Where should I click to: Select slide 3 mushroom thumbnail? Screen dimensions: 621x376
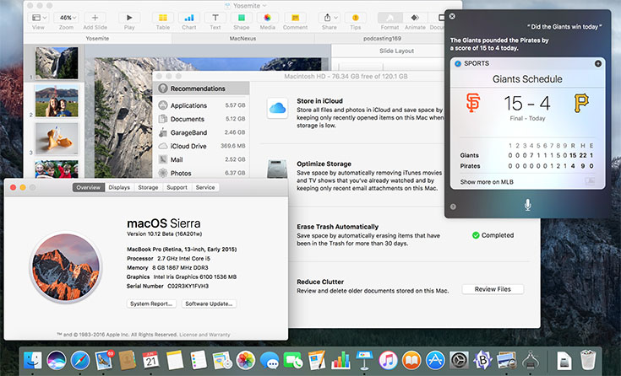(57, 139)
